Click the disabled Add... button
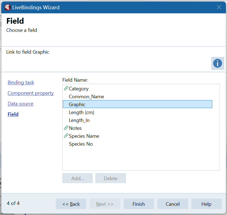The image size is (227, 215). [x=78, y=178]
